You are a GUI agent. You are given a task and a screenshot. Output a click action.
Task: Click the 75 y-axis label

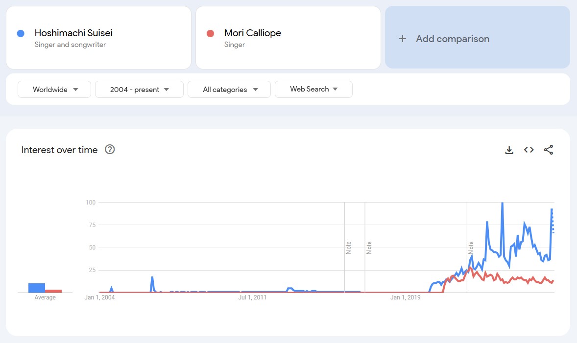92,225
